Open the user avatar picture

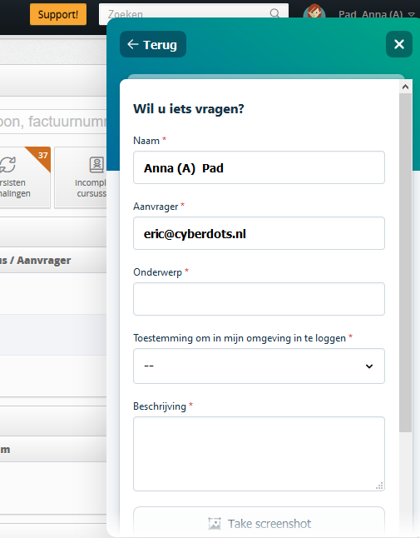314,11
